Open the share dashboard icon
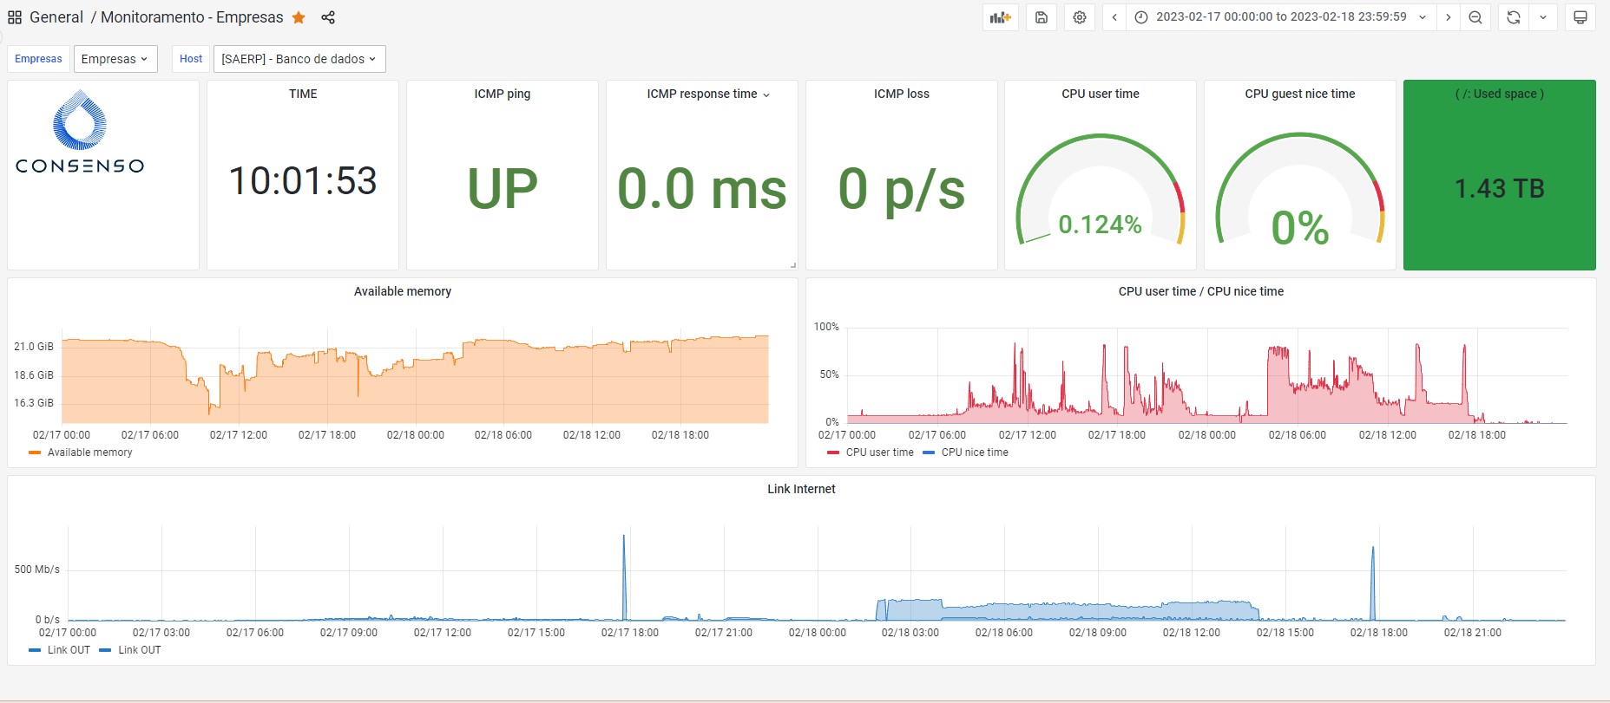The width and height of the screenshot is (1610, 703). [328, 17]
